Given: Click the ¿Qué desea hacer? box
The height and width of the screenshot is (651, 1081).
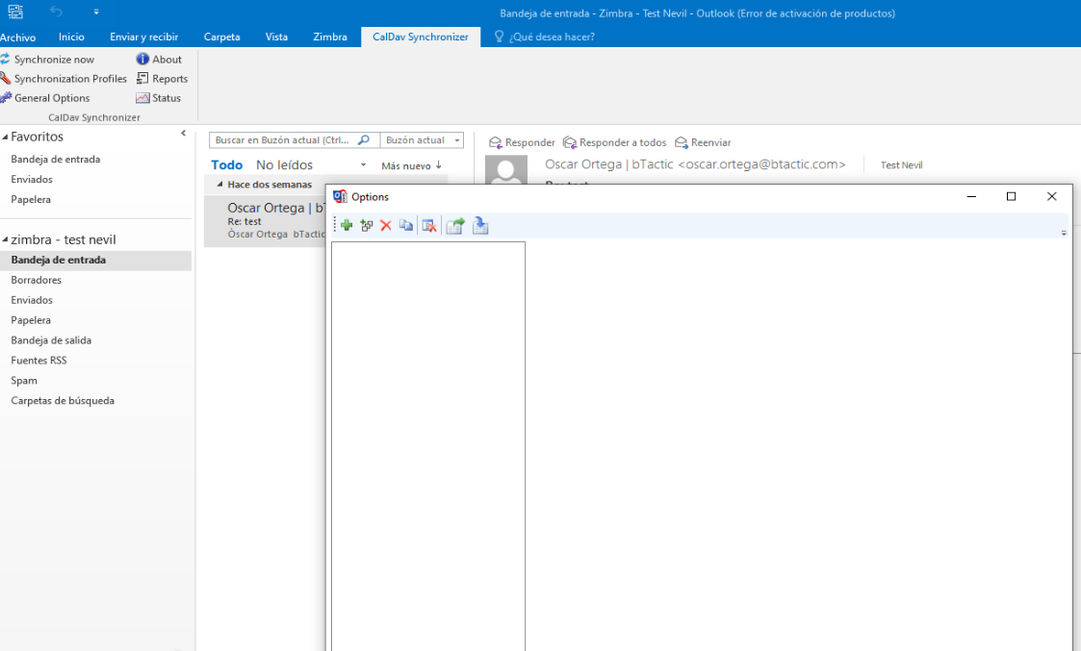Looking at the screenshot, I should pyautogui.click(x=545, y=38).
